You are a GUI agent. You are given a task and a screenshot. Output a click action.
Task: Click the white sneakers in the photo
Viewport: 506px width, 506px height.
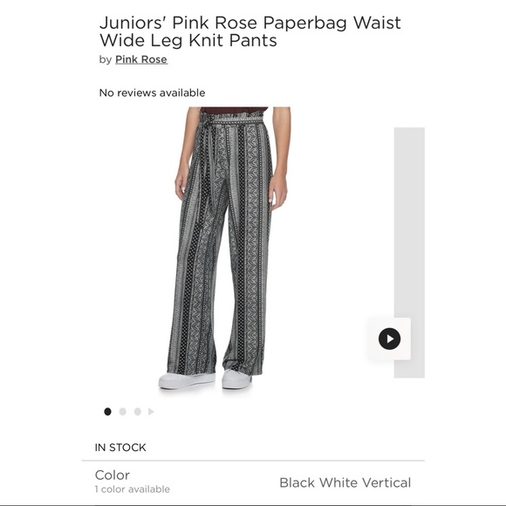coord(205,379)
